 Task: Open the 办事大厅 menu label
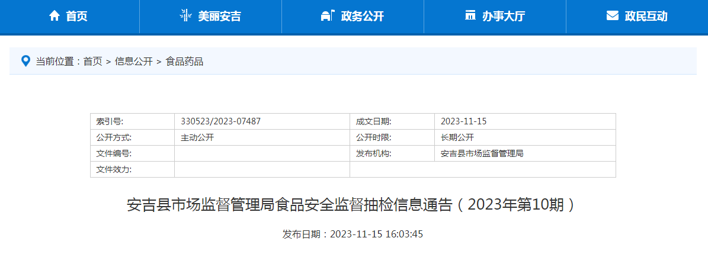click(x=504, y=17)
